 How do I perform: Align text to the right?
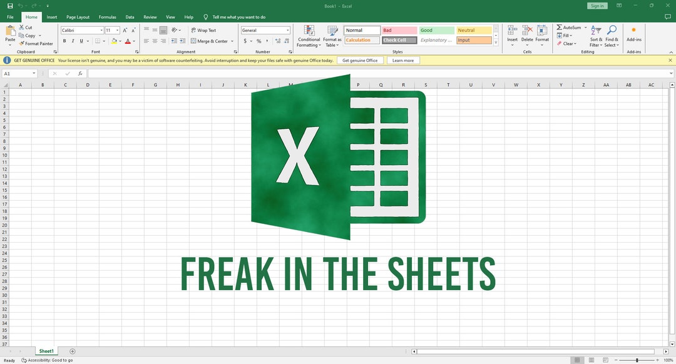point(163,41)
